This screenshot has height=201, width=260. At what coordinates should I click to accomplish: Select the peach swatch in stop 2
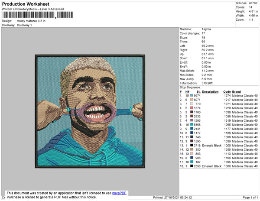pos(192,100)
